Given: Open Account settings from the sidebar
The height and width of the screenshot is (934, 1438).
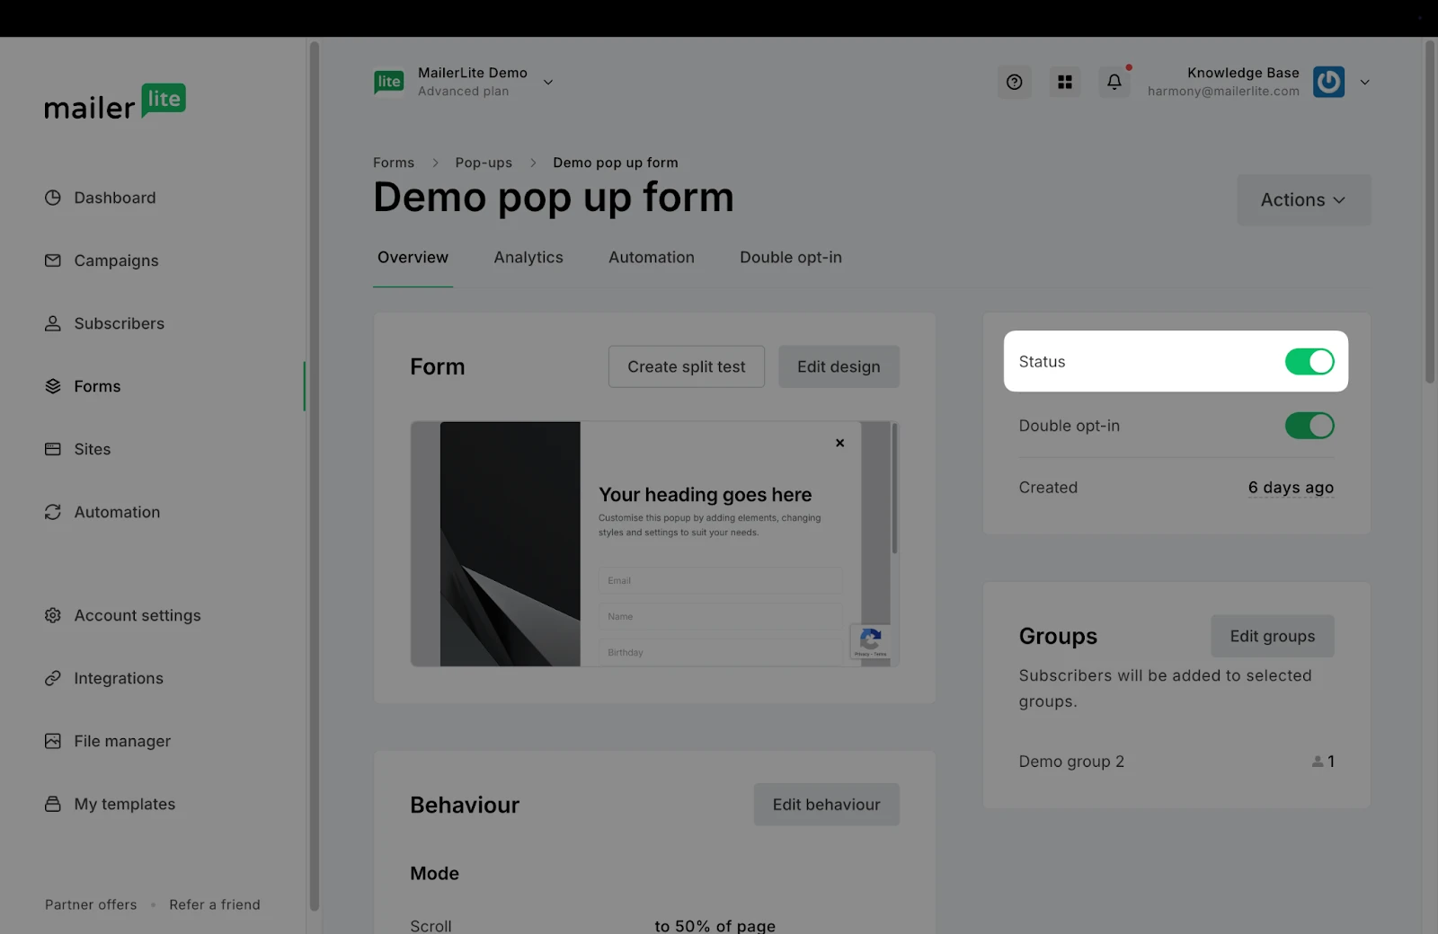Looking at the screenshot, I should 137,615.
